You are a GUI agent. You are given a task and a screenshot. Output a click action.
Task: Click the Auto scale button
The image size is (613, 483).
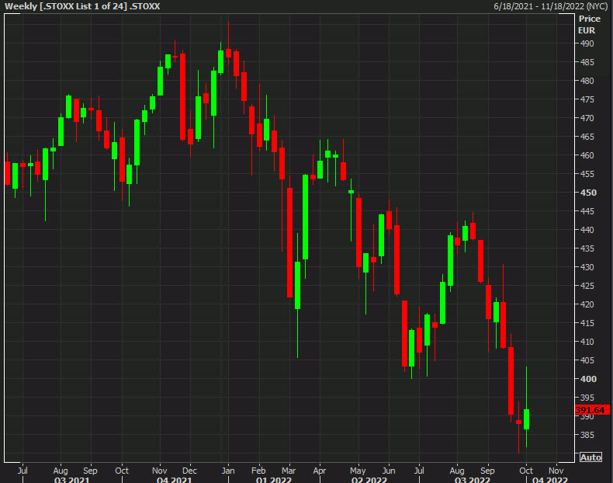pos(590,457)
